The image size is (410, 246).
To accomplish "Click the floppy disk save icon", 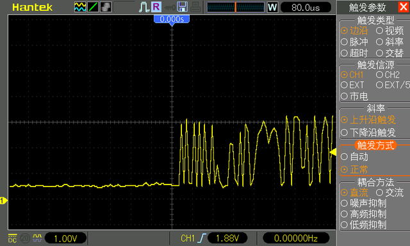I will (x=182, y=7).
